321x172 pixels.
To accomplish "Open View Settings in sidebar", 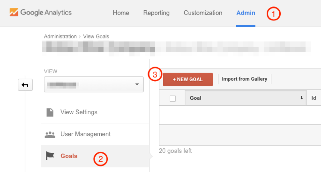I will [79, 112].
